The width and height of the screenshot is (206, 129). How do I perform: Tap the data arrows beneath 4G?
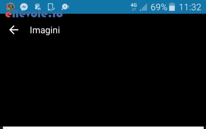point(134,9)
